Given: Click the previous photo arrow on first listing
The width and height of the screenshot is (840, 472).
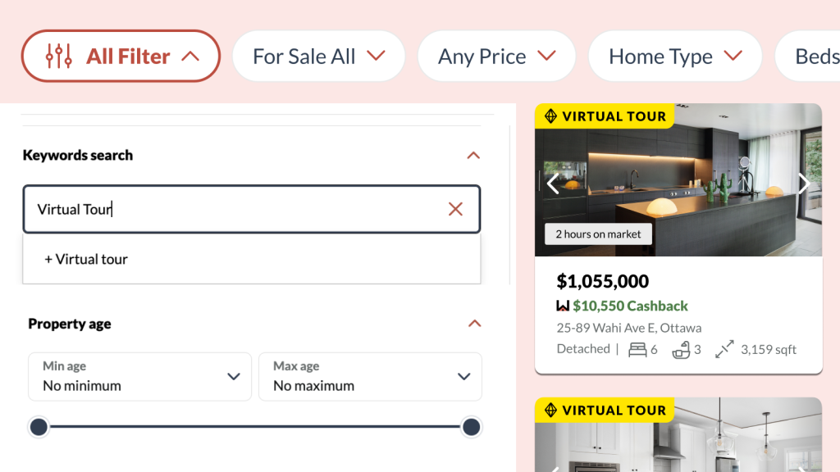Looking at the screenshot, I should click(x=553, y=184).
